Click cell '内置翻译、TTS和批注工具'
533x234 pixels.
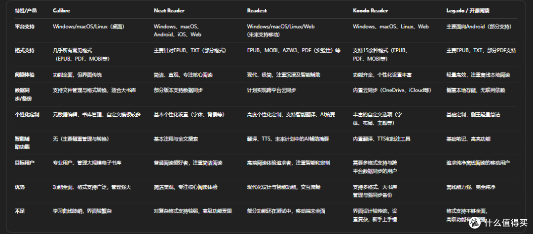tap(381, 139)
